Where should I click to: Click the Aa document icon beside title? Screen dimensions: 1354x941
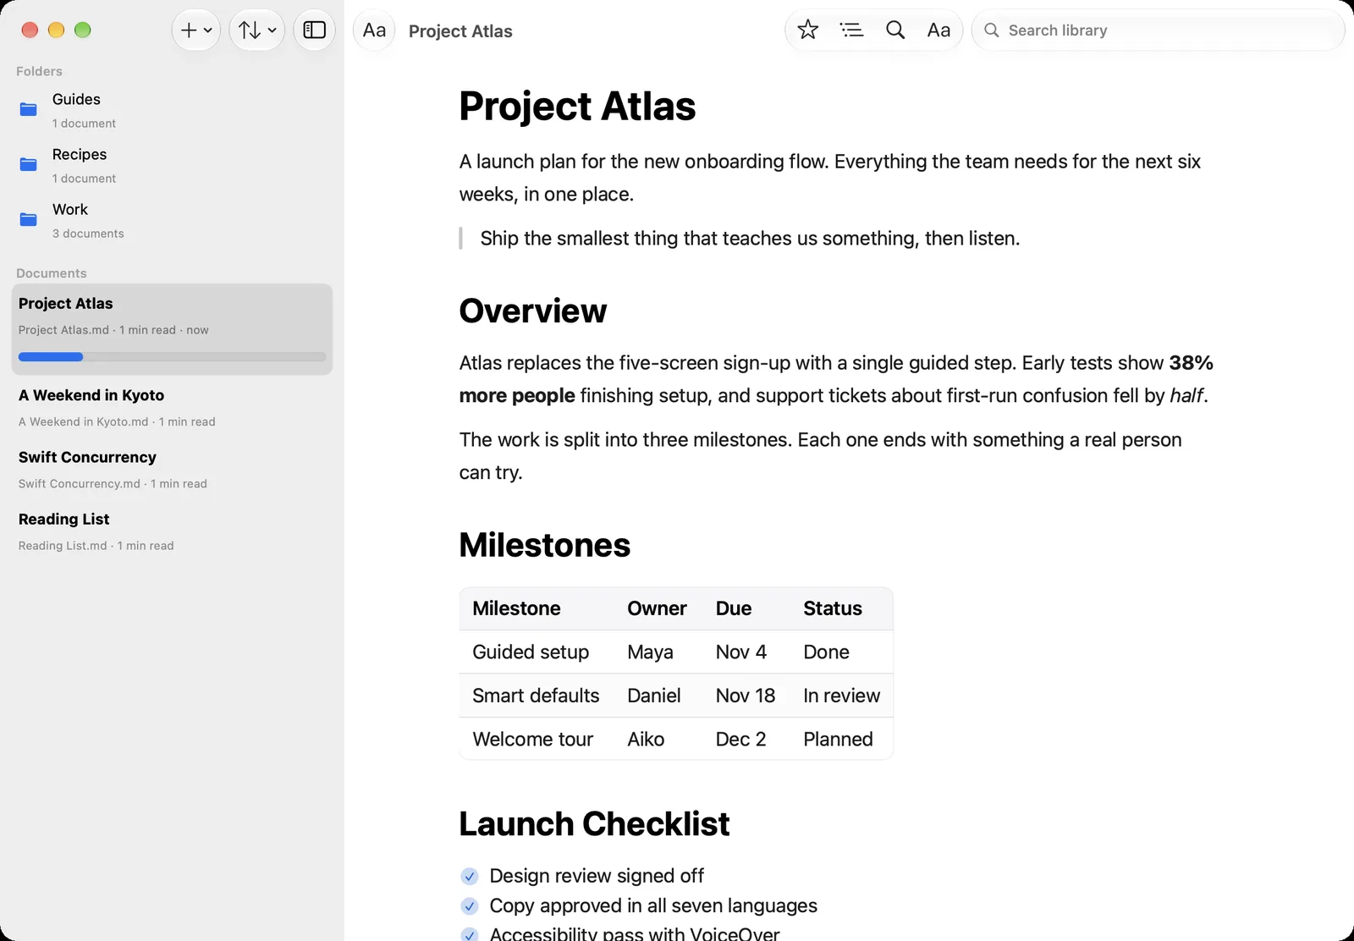coord(374,30)
